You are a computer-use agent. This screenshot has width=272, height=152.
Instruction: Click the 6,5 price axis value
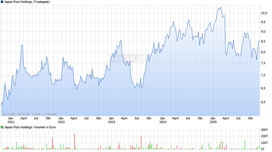click(x=263, y=88)
